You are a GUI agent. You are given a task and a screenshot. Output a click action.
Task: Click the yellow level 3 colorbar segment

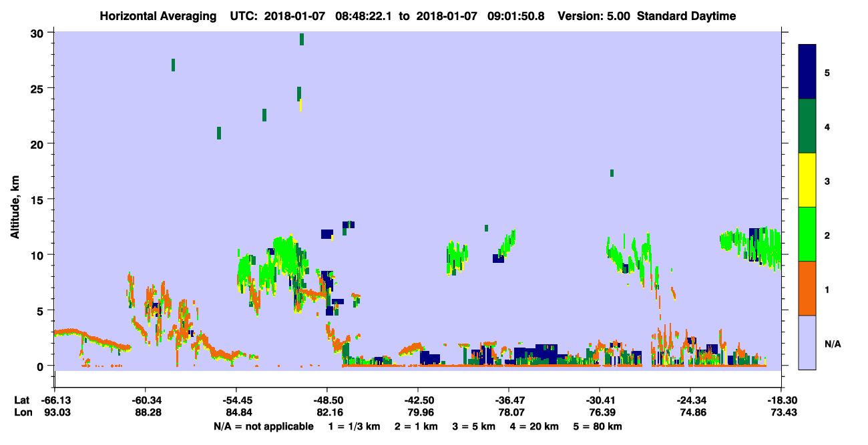pyautogui.click(x=807, y=180)
